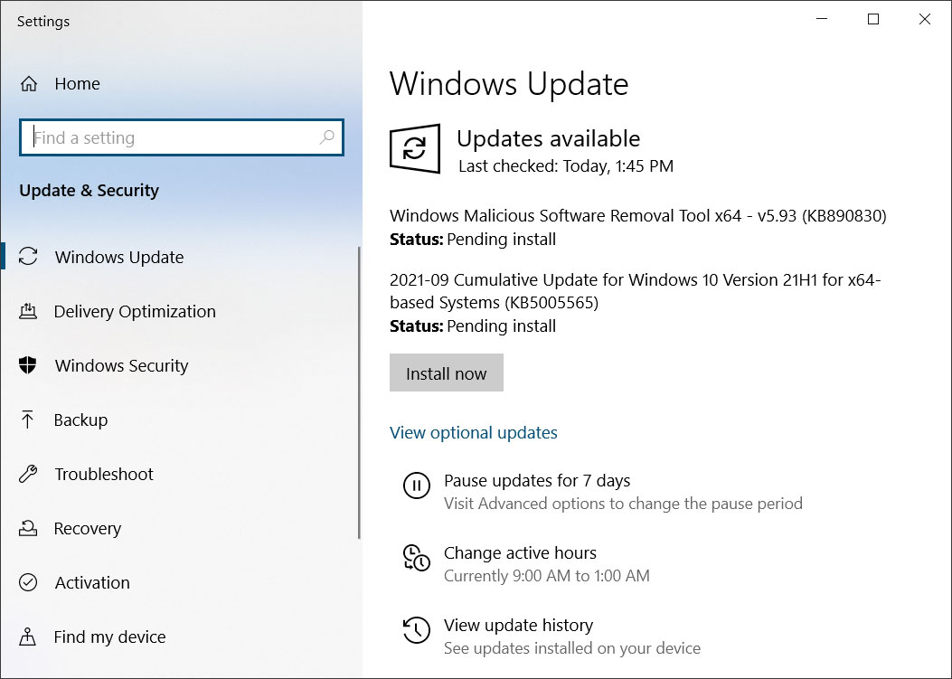Viewport: 952px width, 679px height.
Task: Click the pause updates circle icon
Action: [x=417, y=486]
